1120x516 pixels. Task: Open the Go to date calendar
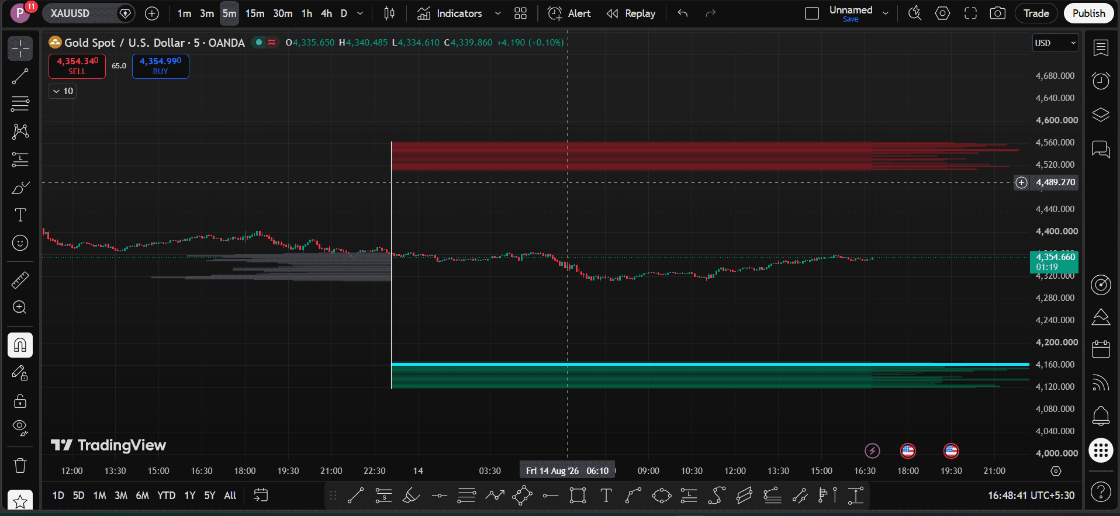click(x=261, y=496)
